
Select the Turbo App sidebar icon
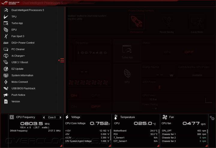click(x=6, y=23)
